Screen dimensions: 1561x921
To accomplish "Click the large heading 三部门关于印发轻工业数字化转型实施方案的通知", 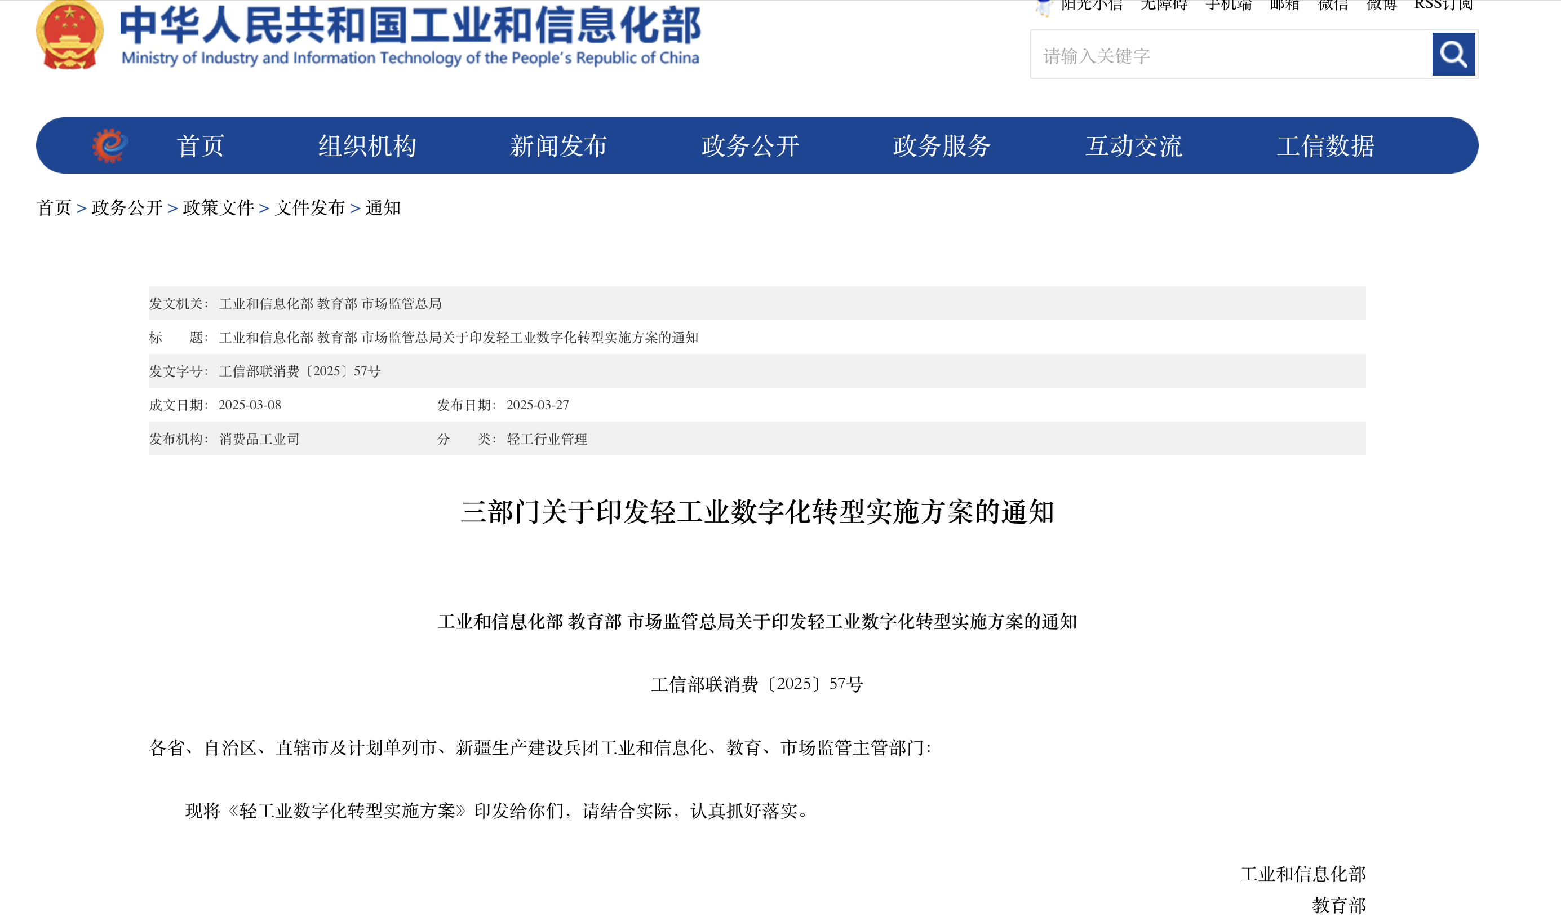I will coord(757,512).
